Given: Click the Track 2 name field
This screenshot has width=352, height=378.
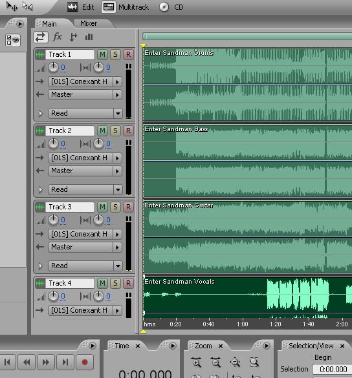Looking at the screenshot, I should 70,131.
